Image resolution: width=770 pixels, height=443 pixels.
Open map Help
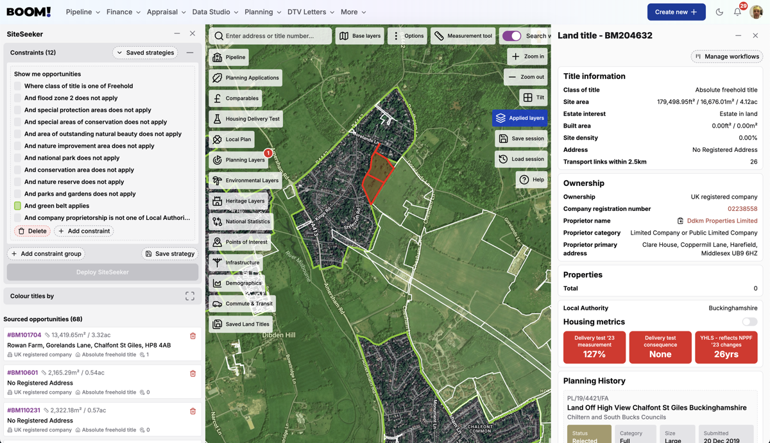click(532, 180)
